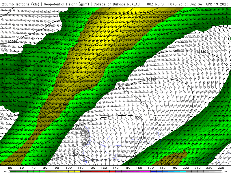Viewport: 231px width, 173px height.
Task: Click 'College of DuPage NEXLAB' header text
Action: [117, 4]
